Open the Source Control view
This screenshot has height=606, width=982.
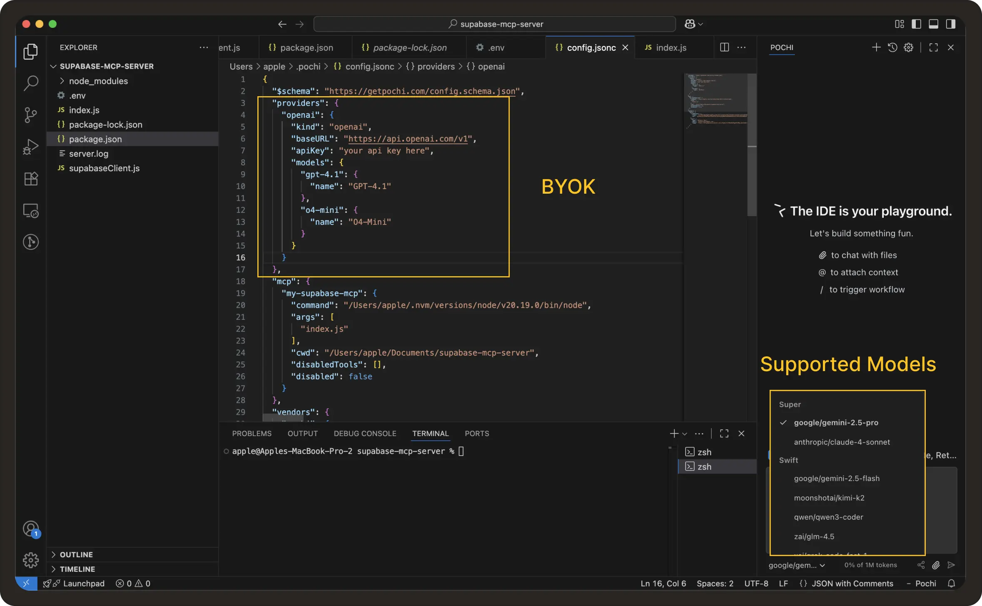tap(30, 115)
